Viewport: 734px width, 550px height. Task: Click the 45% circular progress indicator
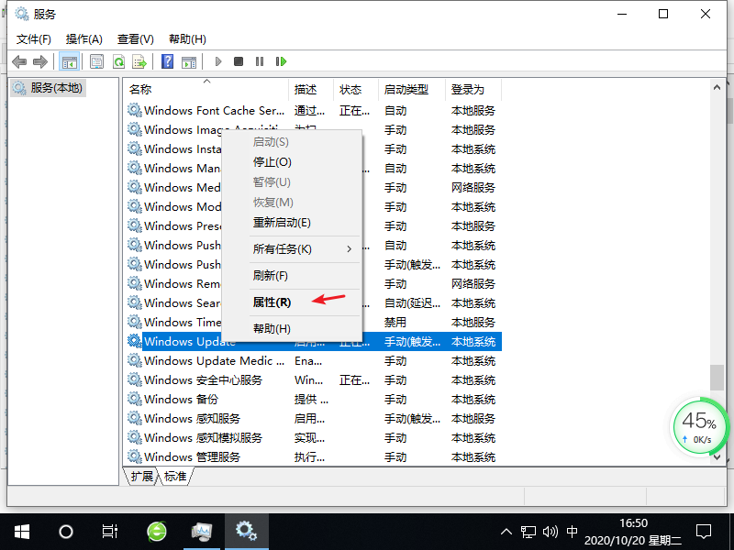pos(700,425)
